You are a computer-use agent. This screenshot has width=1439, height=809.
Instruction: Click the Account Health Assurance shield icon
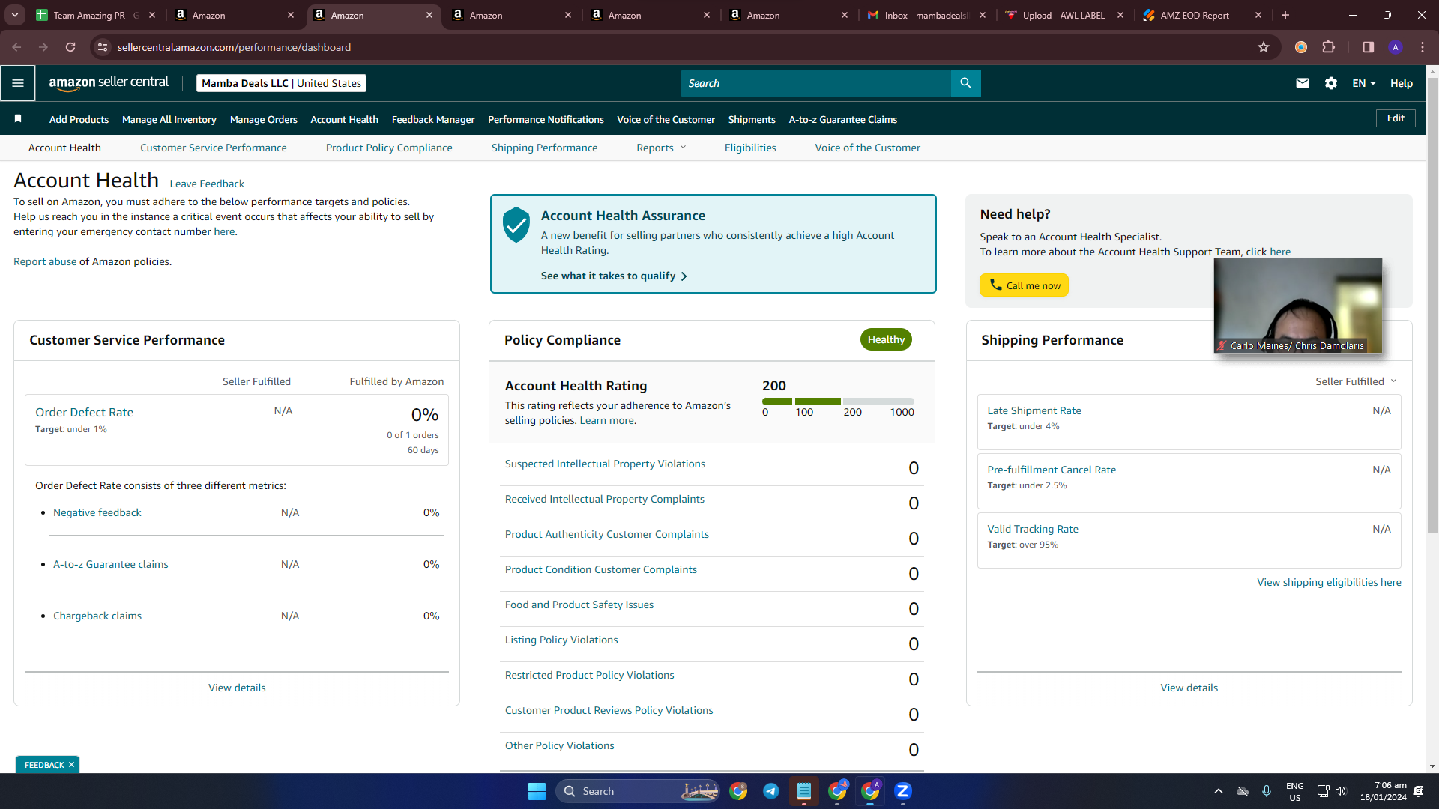coord(516,225)
